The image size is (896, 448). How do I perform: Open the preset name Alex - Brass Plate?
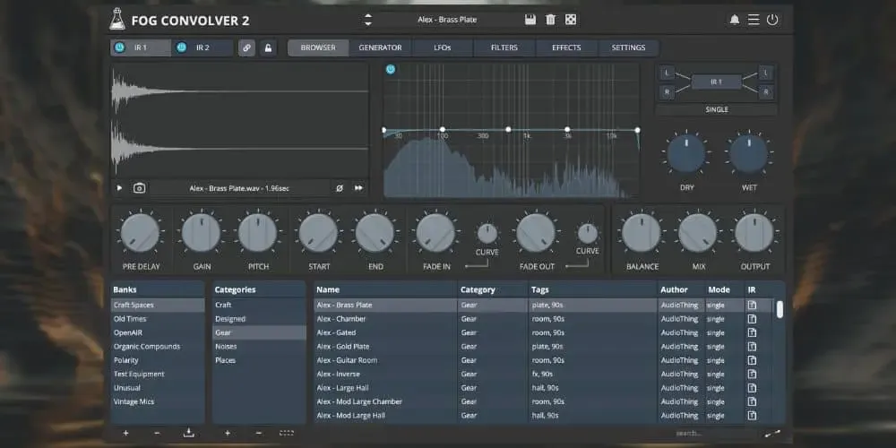447,20
